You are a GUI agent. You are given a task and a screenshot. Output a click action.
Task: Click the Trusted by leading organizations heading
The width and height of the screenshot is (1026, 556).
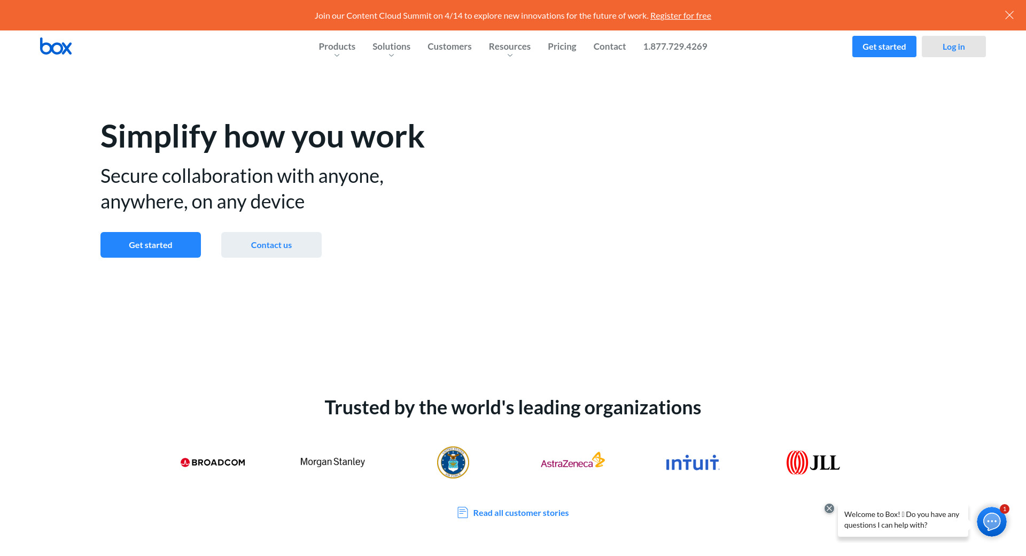coord(513,407)
